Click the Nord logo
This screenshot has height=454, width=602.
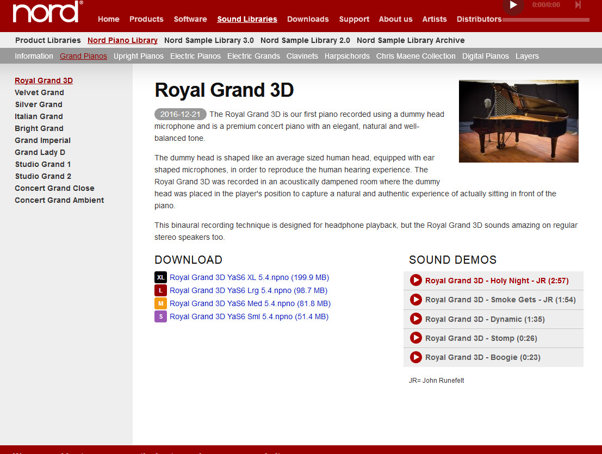(x=48, y=11)
